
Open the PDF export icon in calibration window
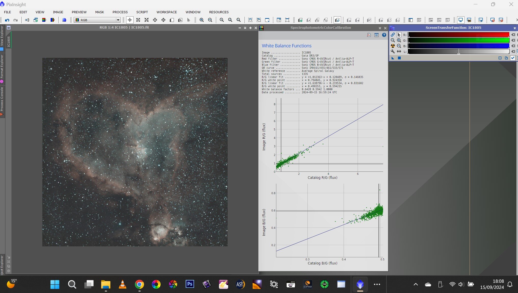coord(369,35)
